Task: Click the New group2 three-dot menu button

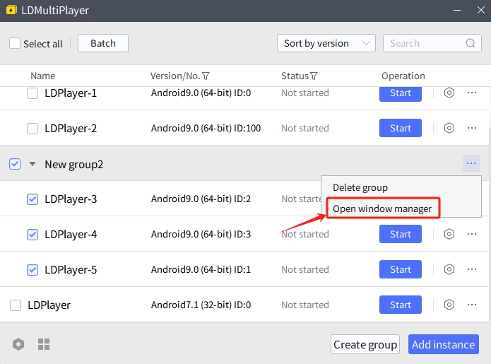Action: point(471,163)
